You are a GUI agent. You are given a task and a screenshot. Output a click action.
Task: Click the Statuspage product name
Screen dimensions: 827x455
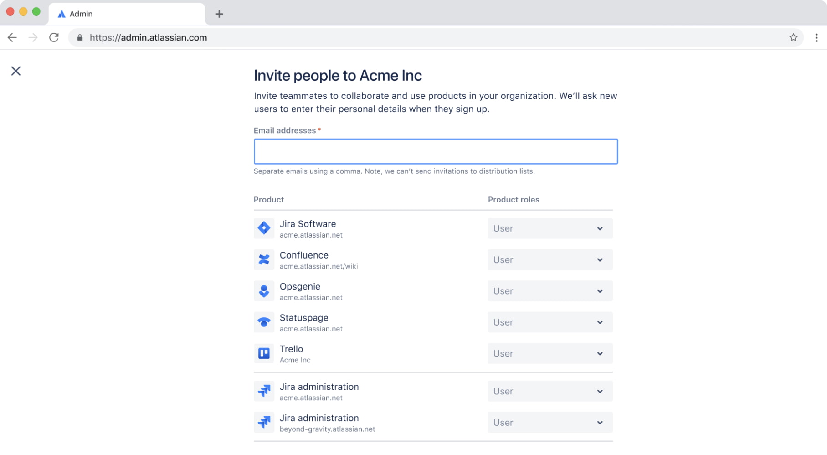pyautogui.click(x=304, y=318)
